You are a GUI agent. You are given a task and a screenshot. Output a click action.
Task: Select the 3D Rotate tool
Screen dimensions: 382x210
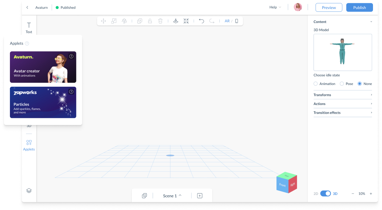point(124,21)
